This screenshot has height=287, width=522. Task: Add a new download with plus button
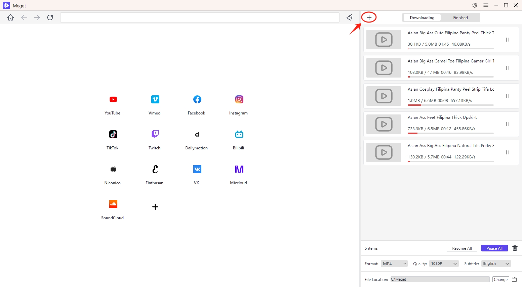tap(369, 17)
